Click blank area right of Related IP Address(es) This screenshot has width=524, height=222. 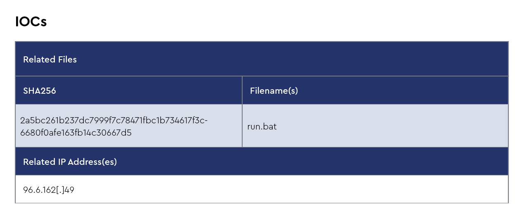(x=309, y=162)
